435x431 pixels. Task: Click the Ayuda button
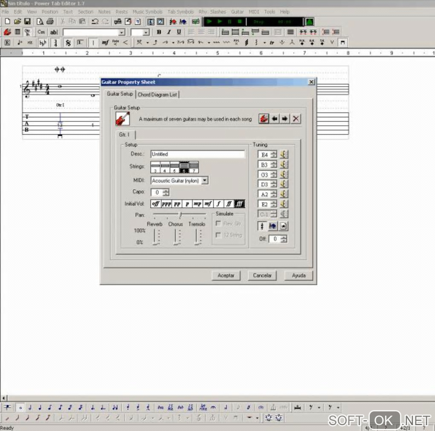click(299, 275)
